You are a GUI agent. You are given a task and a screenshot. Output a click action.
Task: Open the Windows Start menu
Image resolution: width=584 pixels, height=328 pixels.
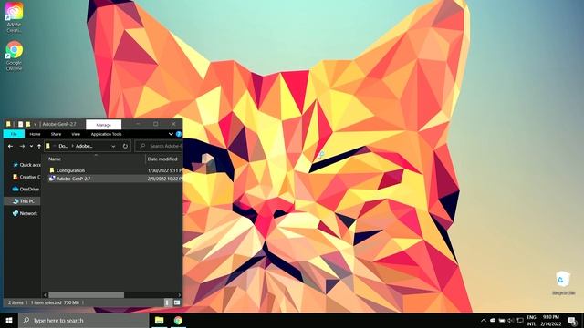[9, 320]
